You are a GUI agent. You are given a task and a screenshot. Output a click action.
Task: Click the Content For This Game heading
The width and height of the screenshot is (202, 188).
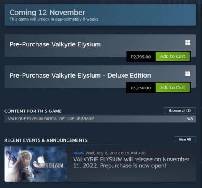[33, 111]
